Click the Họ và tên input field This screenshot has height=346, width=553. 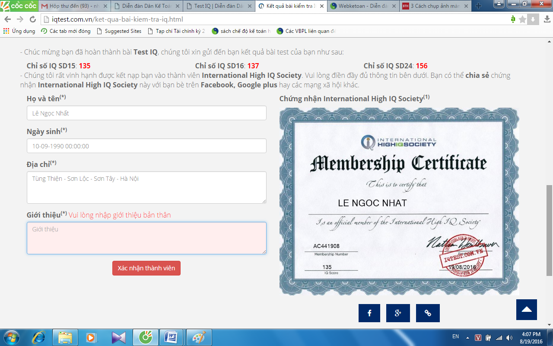pos(146,113)
